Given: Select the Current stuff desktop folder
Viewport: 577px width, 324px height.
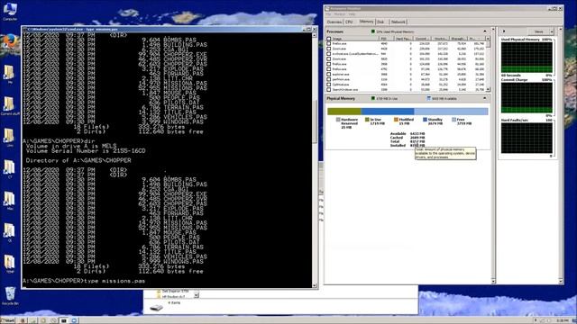Looking at the screenshot, I should click(9, 106).
